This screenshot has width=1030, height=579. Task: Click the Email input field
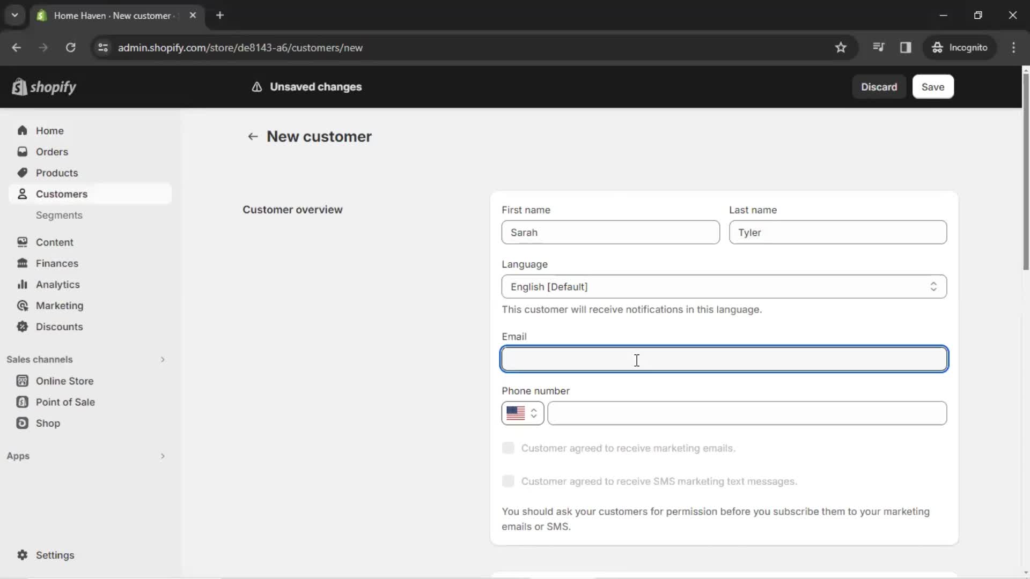tap(724, 359)
